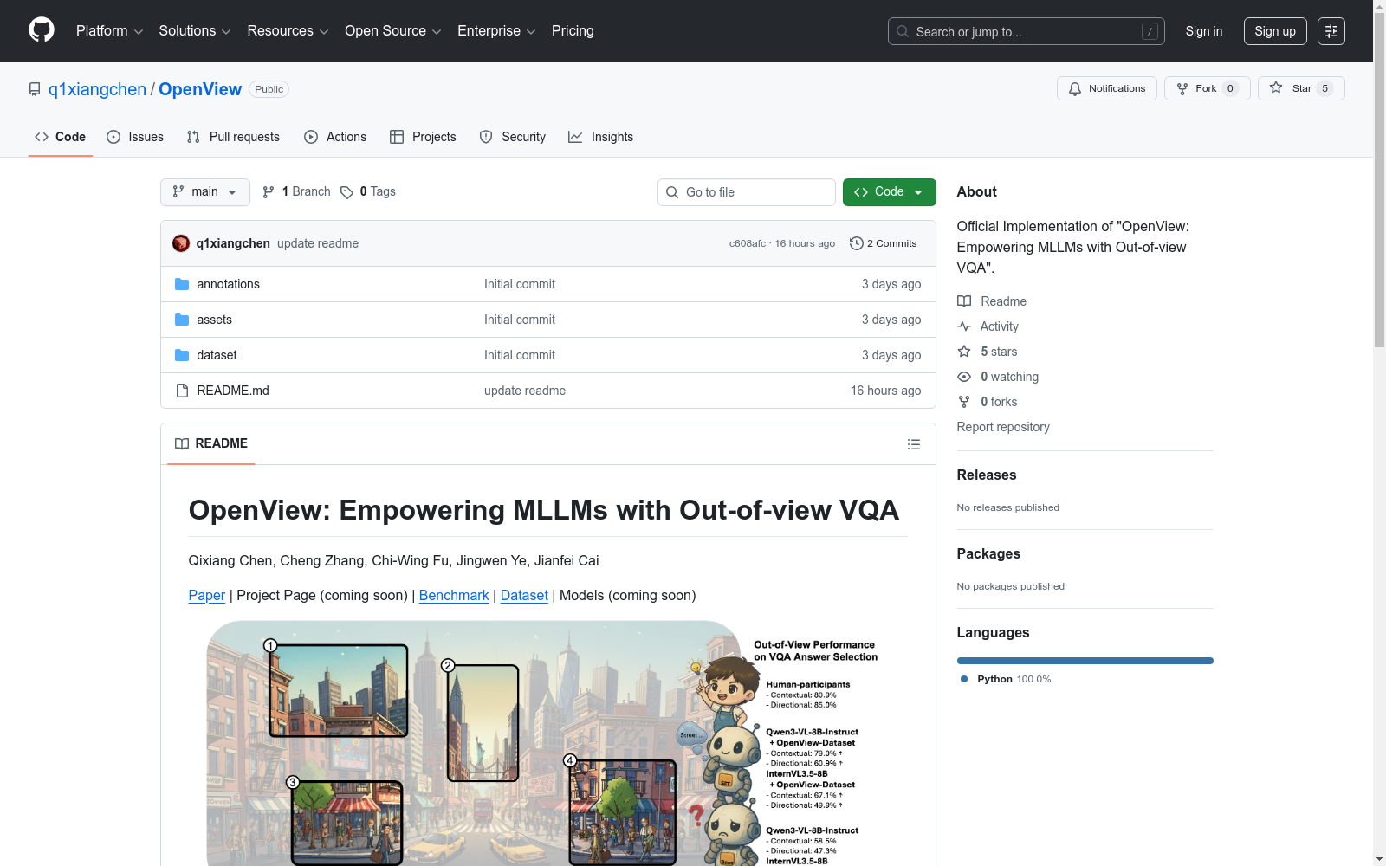Click the Search or jump to field

(x=1027, y=31)
